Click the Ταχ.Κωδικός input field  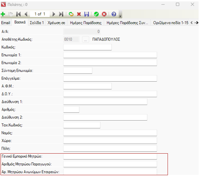[82, 125]
